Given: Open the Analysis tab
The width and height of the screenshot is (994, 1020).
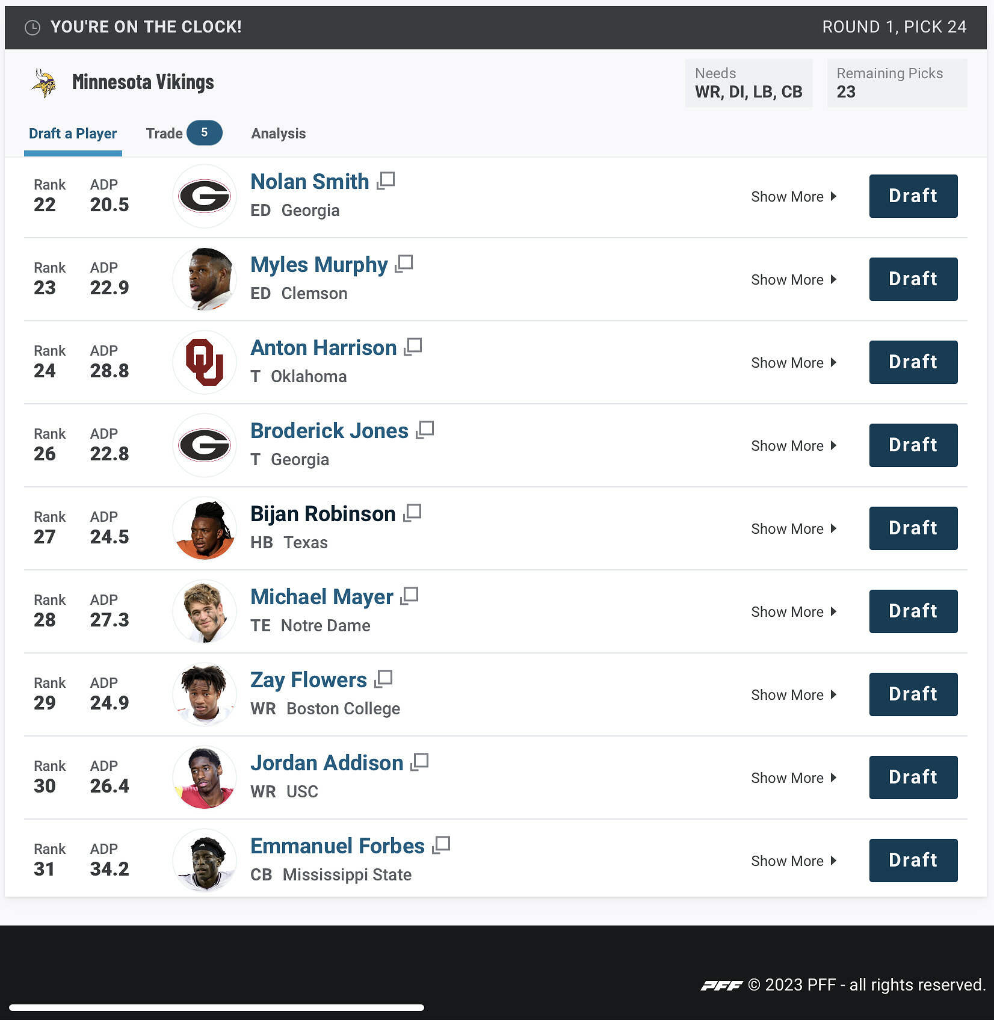Looking at the screenshot, I should (278, 134).
